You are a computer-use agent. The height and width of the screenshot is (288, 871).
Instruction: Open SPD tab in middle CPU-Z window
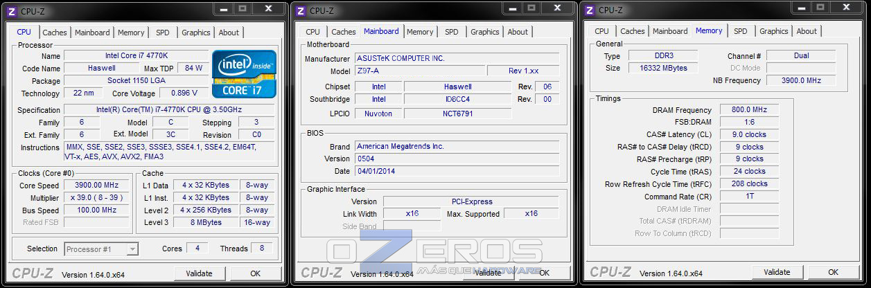[x=452, y=32]
